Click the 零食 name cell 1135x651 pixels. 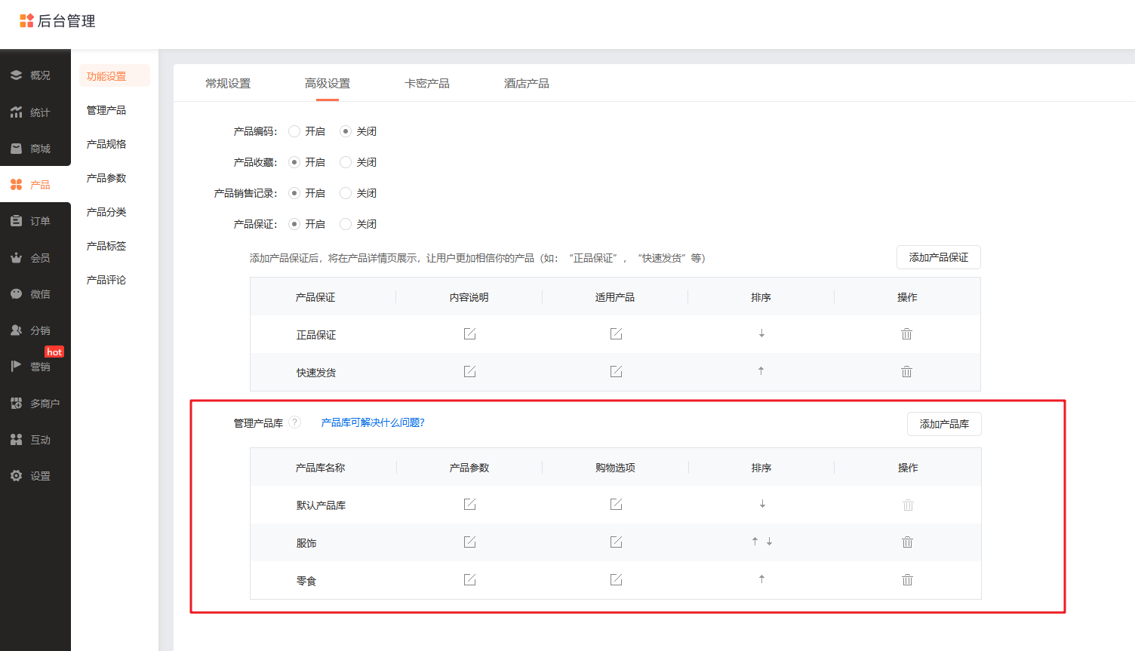click(x=306, y=581)
